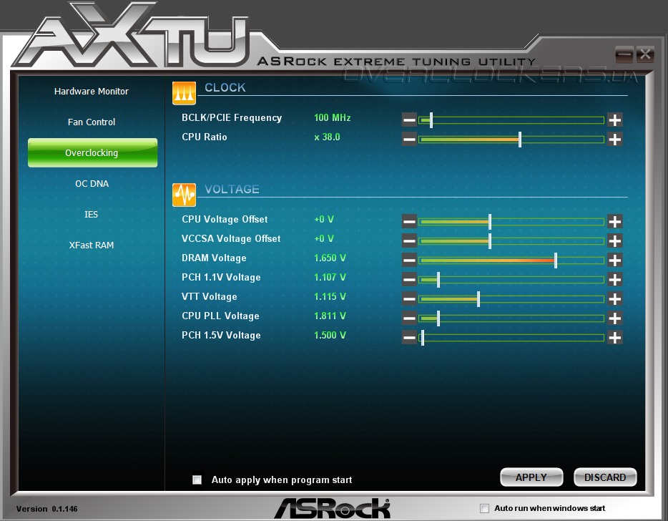This screenshot has width=668, height=521.
Task: Open OC DNA page
Action: (92, 184)
